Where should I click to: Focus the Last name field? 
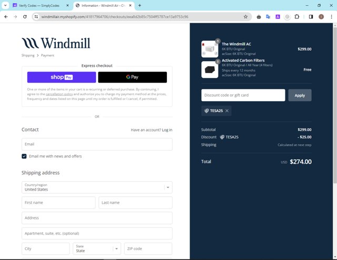click(x=135, y=203)
